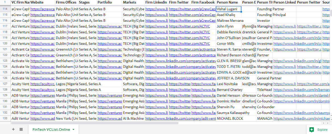
Task: Select the Stages column header
Action: [x=87, y=3]
